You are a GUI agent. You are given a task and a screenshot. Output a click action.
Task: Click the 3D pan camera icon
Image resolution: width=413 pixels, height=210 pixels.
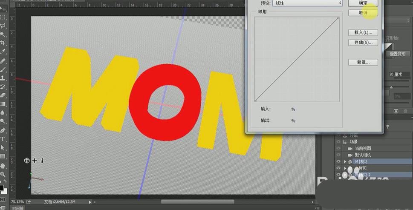(x=35, y=161)
